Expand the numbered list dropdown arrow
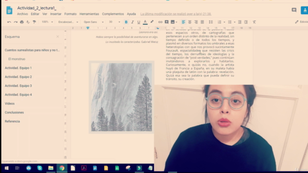The height and width of the screenshot is (173, 308). pos(224,22)
